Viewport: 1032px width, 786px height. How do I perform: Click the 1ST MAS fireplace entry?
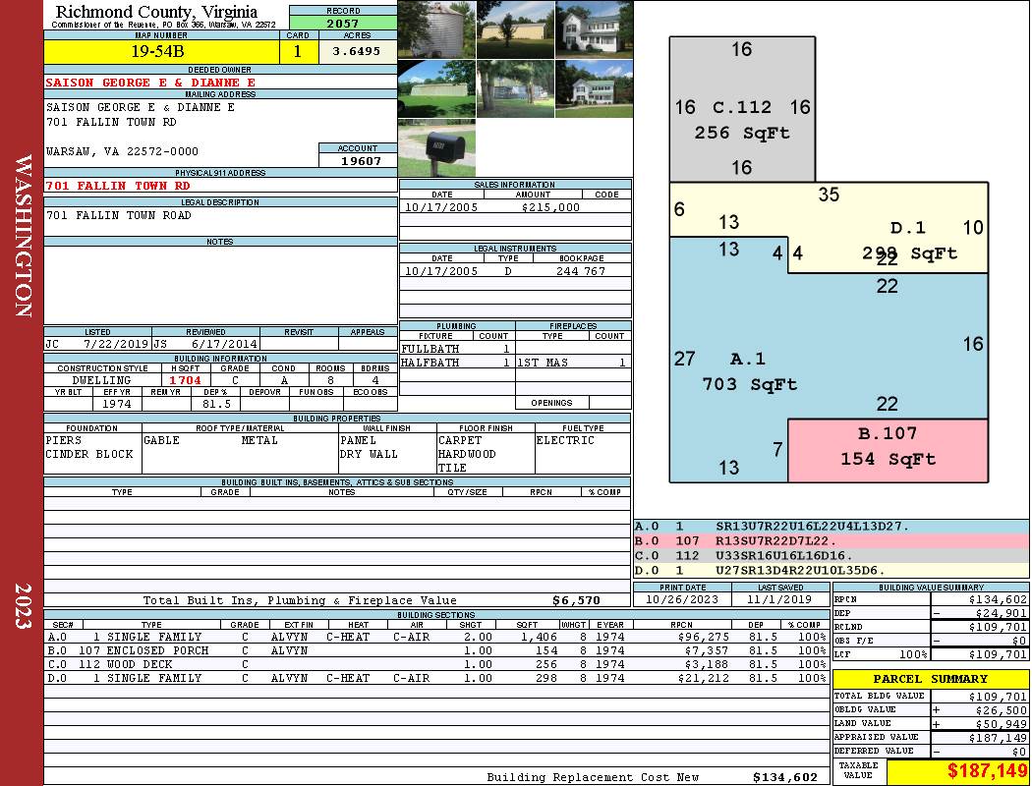(543, 363)
